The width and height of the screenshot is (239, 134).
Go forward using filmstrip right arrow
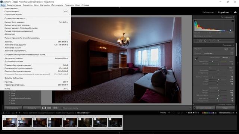pos(19,113)
